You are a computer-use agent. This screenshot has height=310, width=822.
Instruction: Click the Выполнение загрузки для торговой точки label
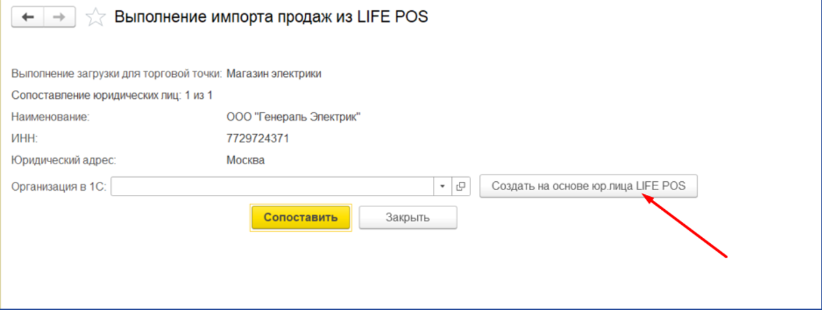point(117,74)
